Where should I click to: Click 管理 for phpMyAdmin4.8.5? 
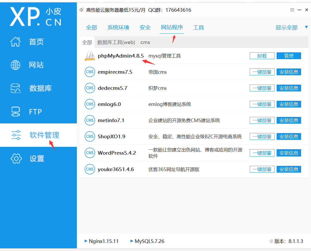(x=289, y=56)
